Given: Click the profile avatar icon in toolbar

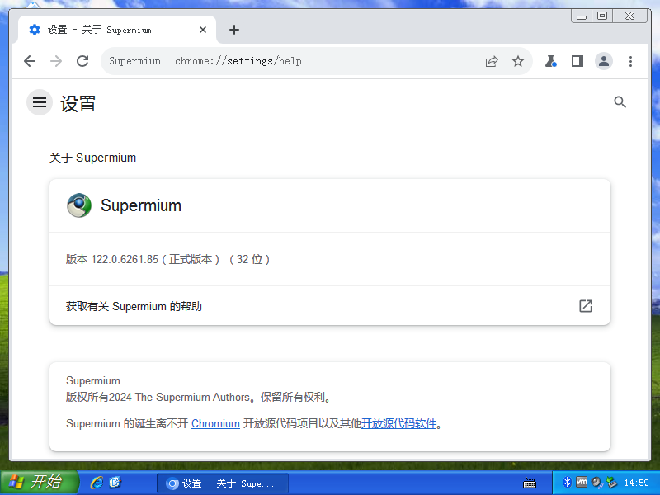Looking at the screenshot, I should point(604,61).
